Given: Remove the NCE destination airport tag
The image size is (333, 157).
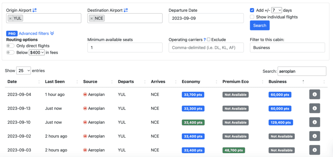Looking at the screenshot, I should tap(92, 19).
